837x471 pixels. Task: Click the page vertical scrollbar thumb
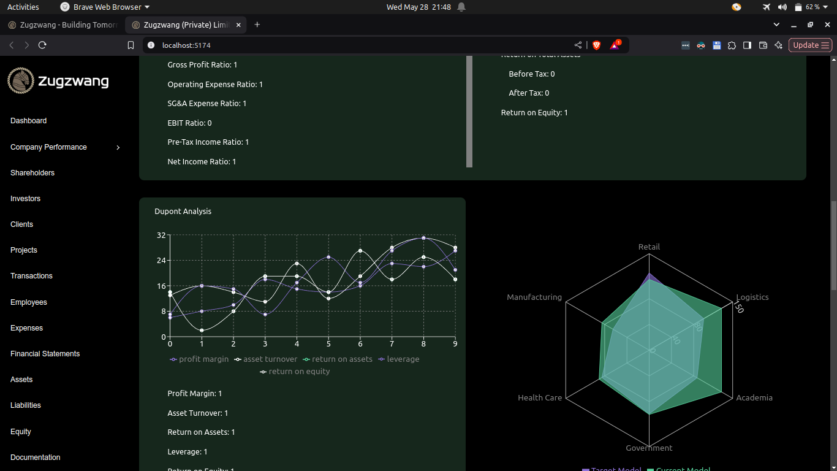tap(833, 245)
